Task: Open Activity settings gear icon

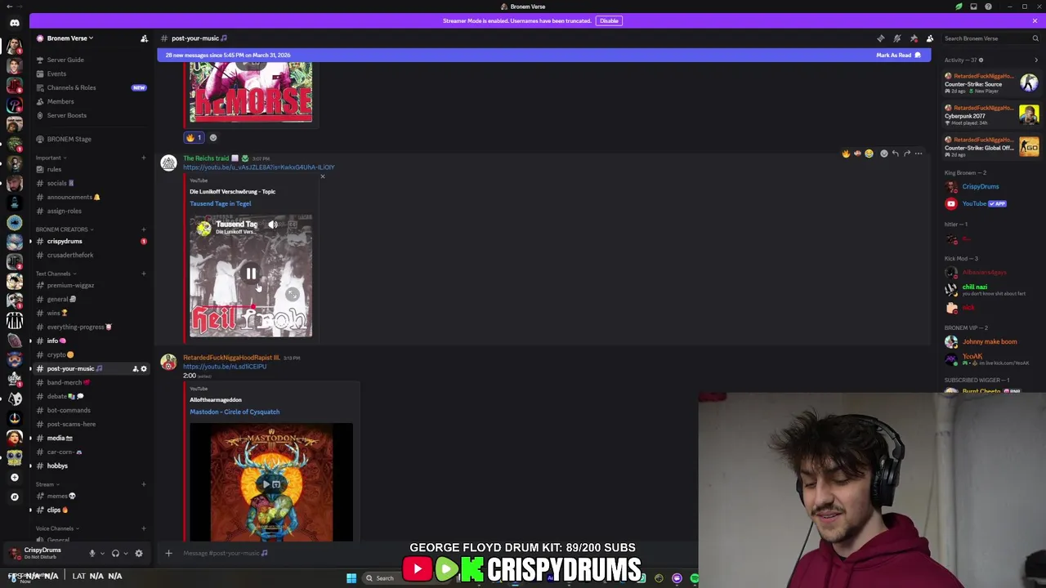Action: (981, 60)
